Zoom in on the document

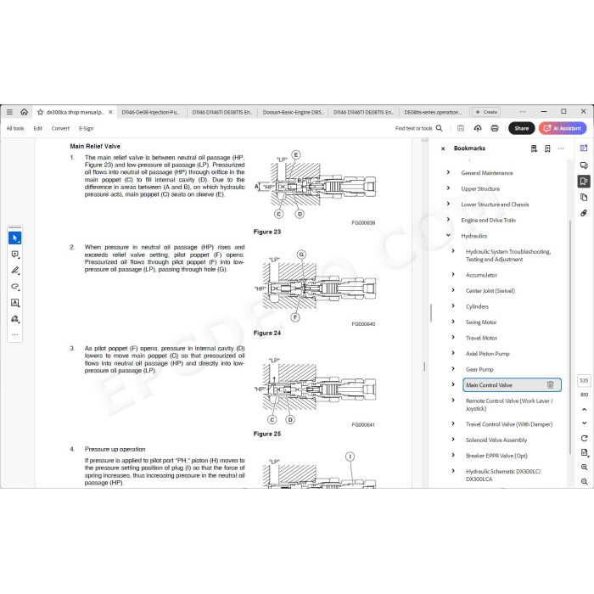(584, 467)
